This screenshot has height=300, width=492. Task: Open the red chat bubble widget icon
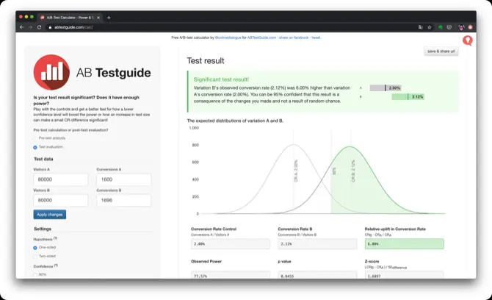(x=468, y=40)
